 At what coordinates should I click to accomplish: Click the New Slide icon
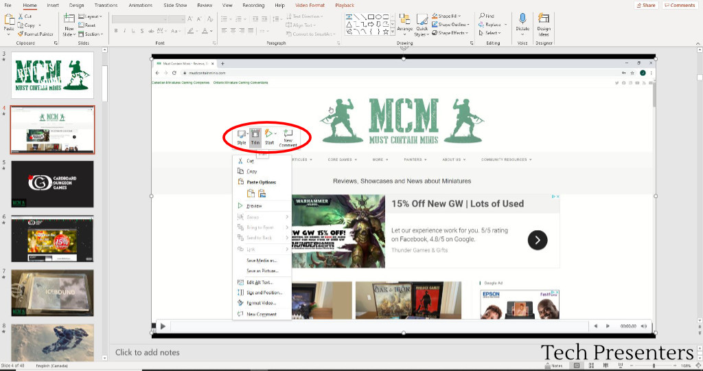69,19
